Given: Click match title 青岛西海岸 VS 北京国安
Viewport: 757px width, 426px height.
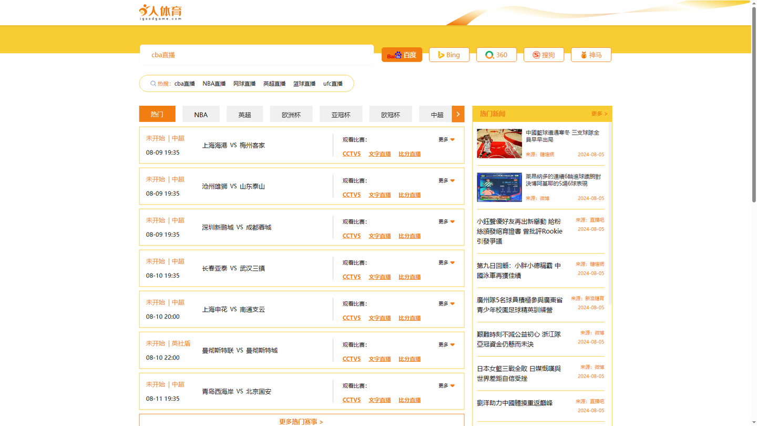Looking at the screenshot, I should point(237,391).
